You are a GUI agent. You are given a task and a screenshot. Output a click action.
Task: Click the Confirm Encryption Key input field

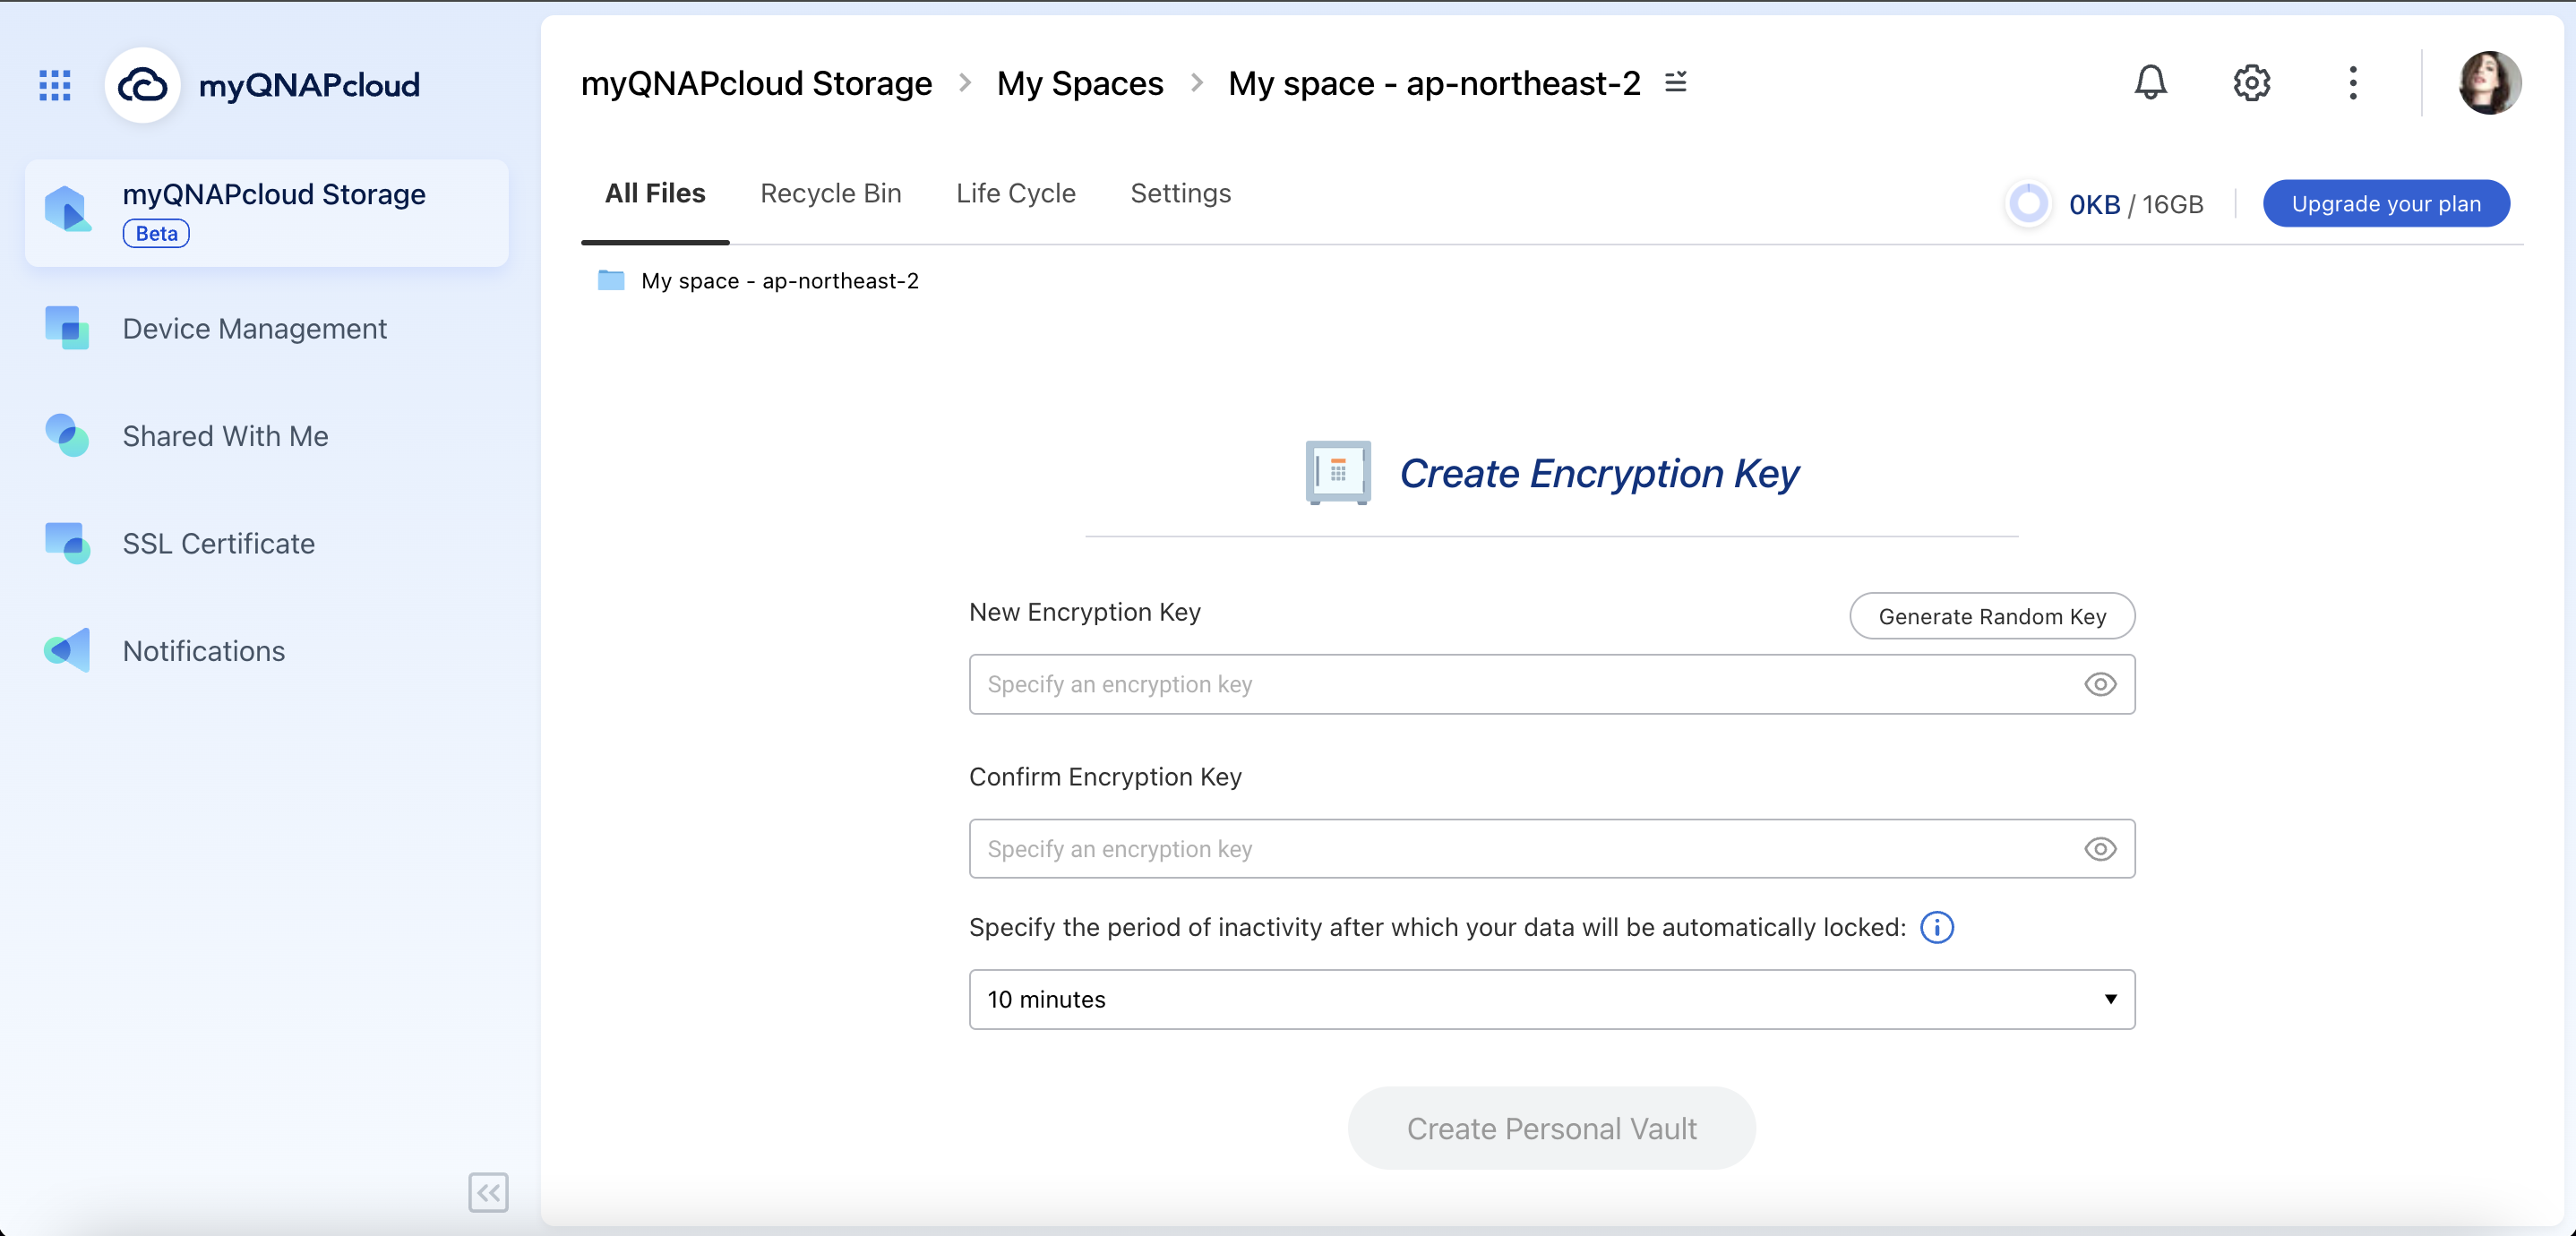click(1552, 849)
